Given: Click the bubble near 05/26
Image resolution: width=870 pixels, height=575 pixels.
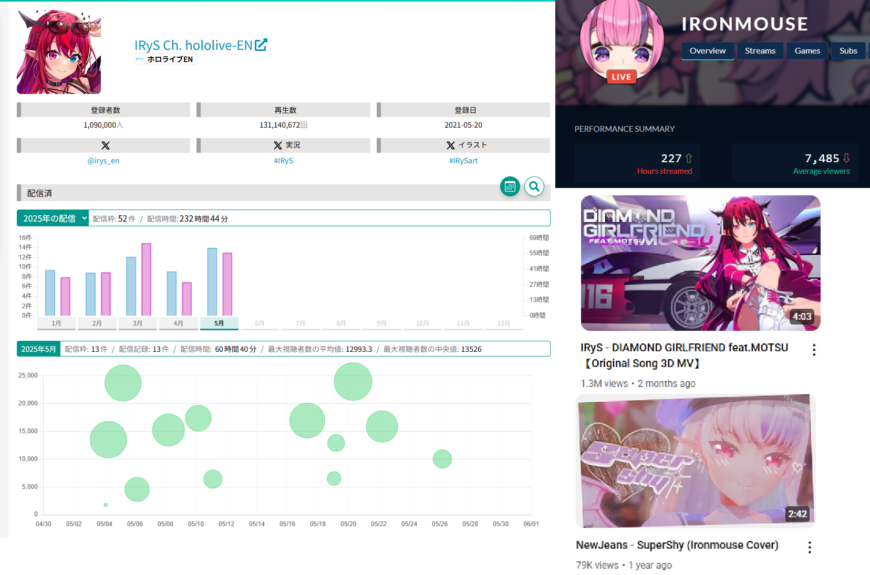Looking at the screenshot, I should [442, 459].
